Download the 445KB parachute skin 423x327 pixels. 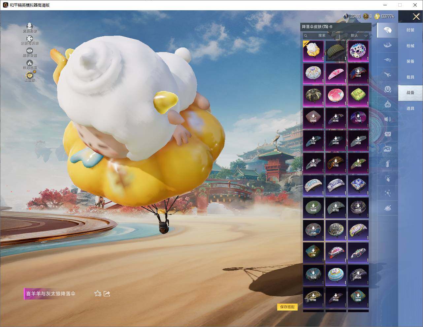pyautogui.click(x=336, y=141)
